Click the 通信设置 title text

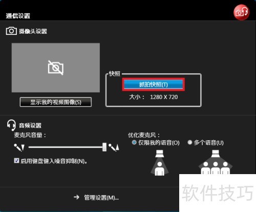click(18, 16)
